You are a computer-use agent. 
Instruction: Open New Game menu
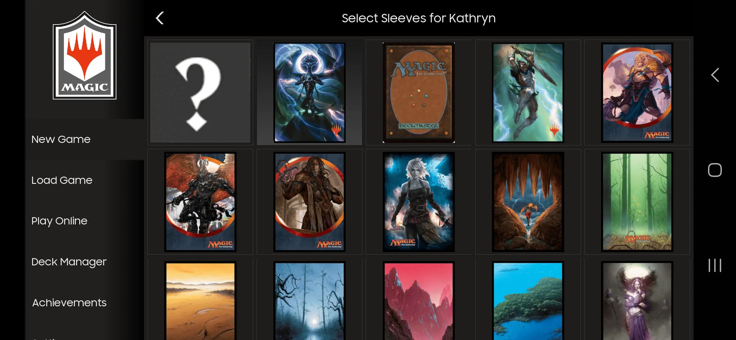(61, 139)
